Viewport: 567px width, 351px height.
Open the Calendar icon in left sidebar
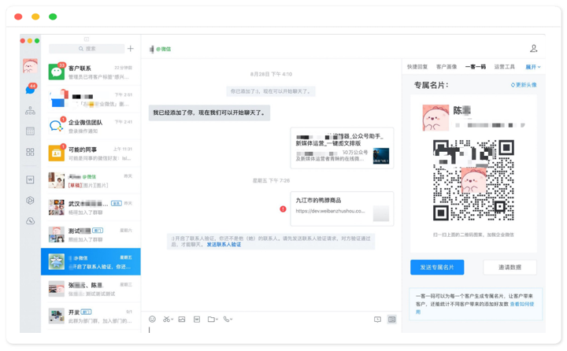[x=30, y=131]
